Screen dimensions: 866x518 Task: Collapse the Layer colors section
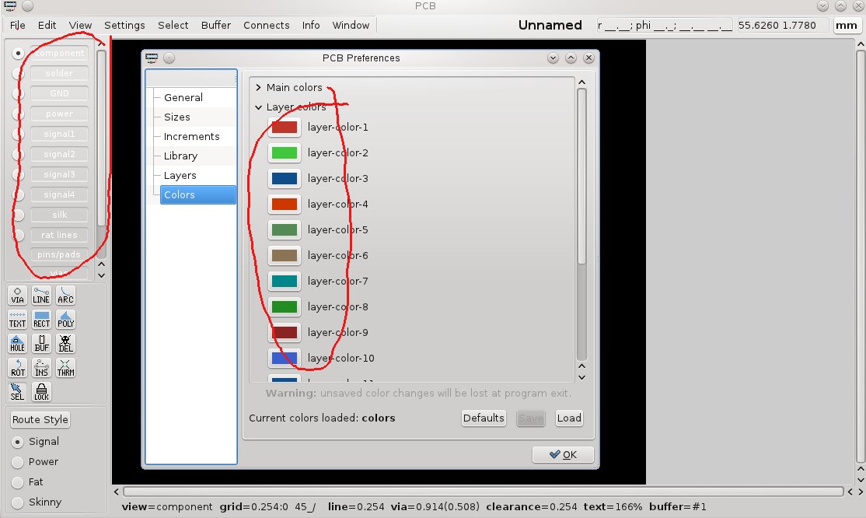(258, 107)
